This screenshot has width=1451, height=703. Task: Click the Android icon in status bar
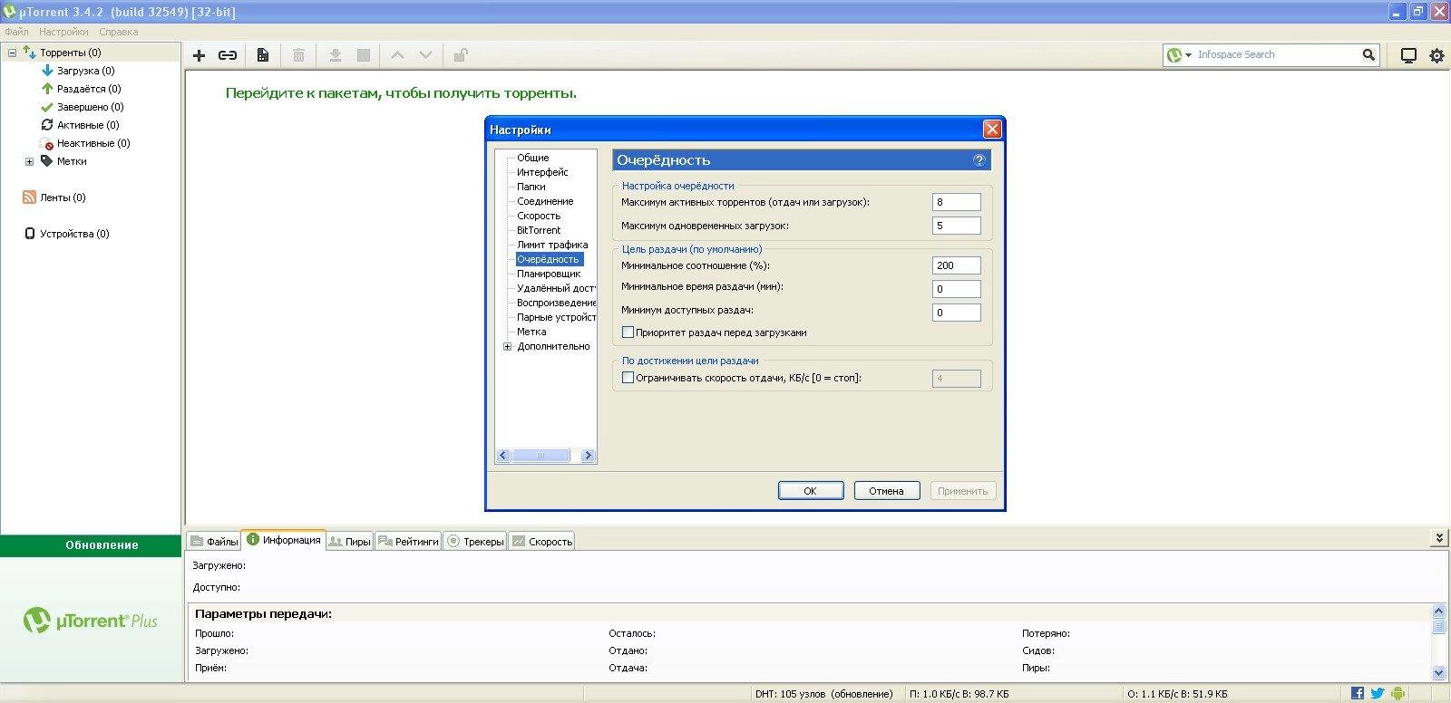tap(1397, 693)
